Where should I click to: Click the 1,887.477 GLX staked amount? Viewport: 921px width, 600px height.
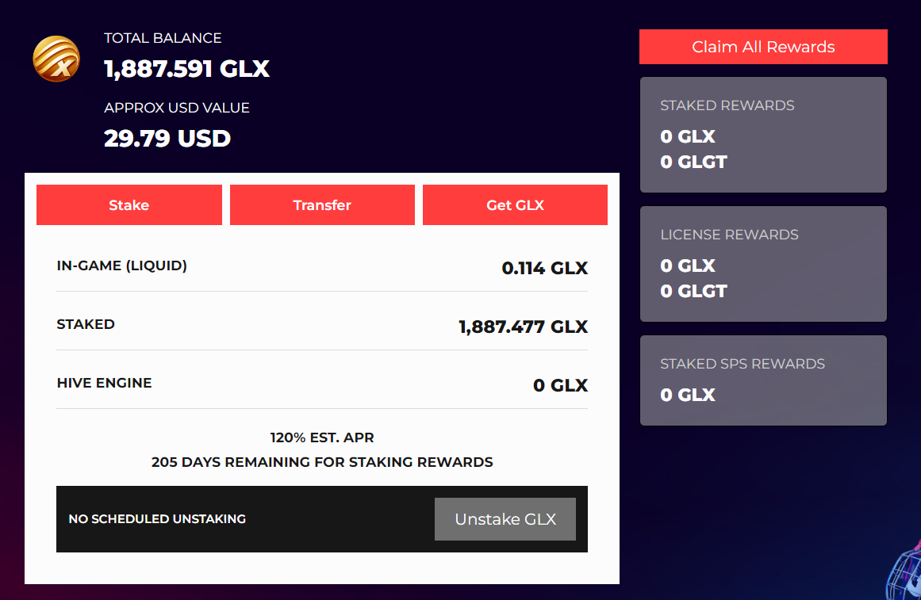click(x=523, y=327)
